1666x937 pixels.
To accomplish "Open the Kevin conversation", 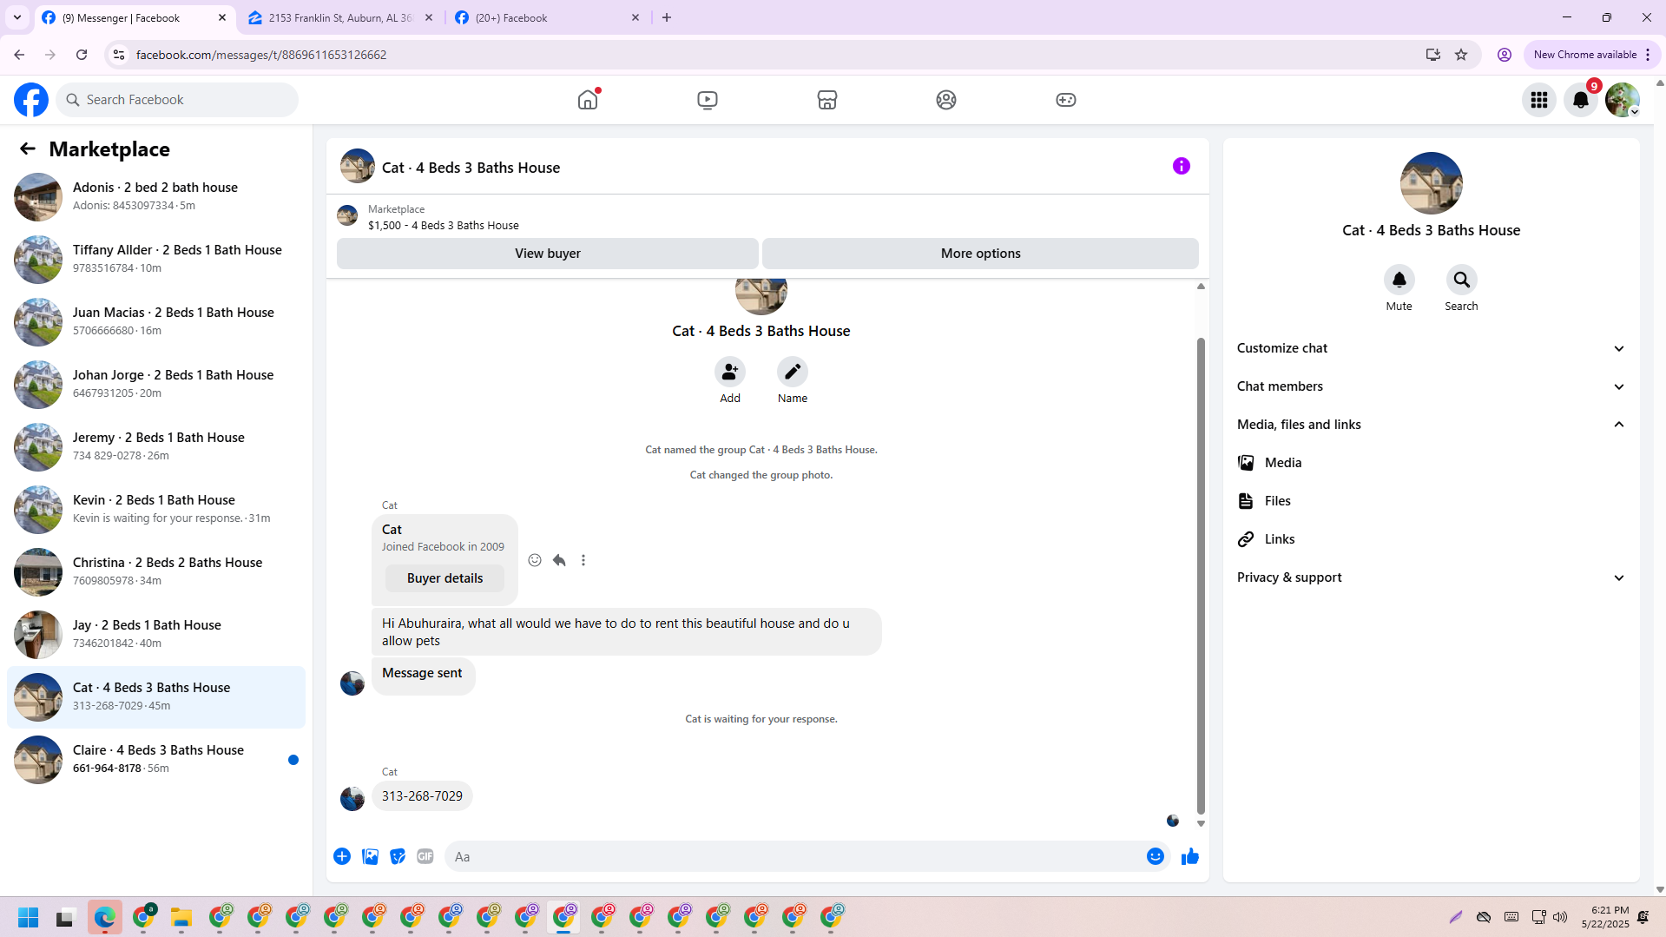I will click(156, 510).
